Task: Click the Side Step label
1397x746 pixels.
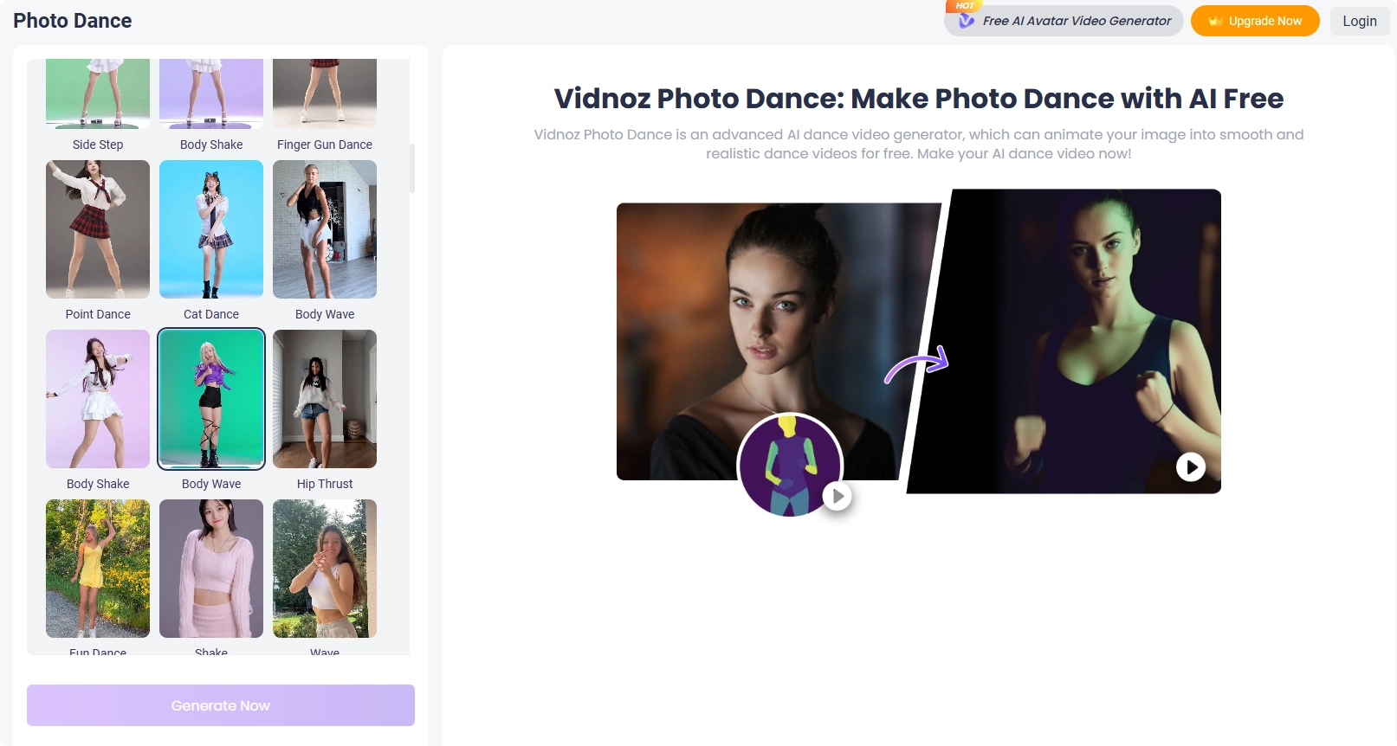Action: pyautogui.click(x=98, y=145)
